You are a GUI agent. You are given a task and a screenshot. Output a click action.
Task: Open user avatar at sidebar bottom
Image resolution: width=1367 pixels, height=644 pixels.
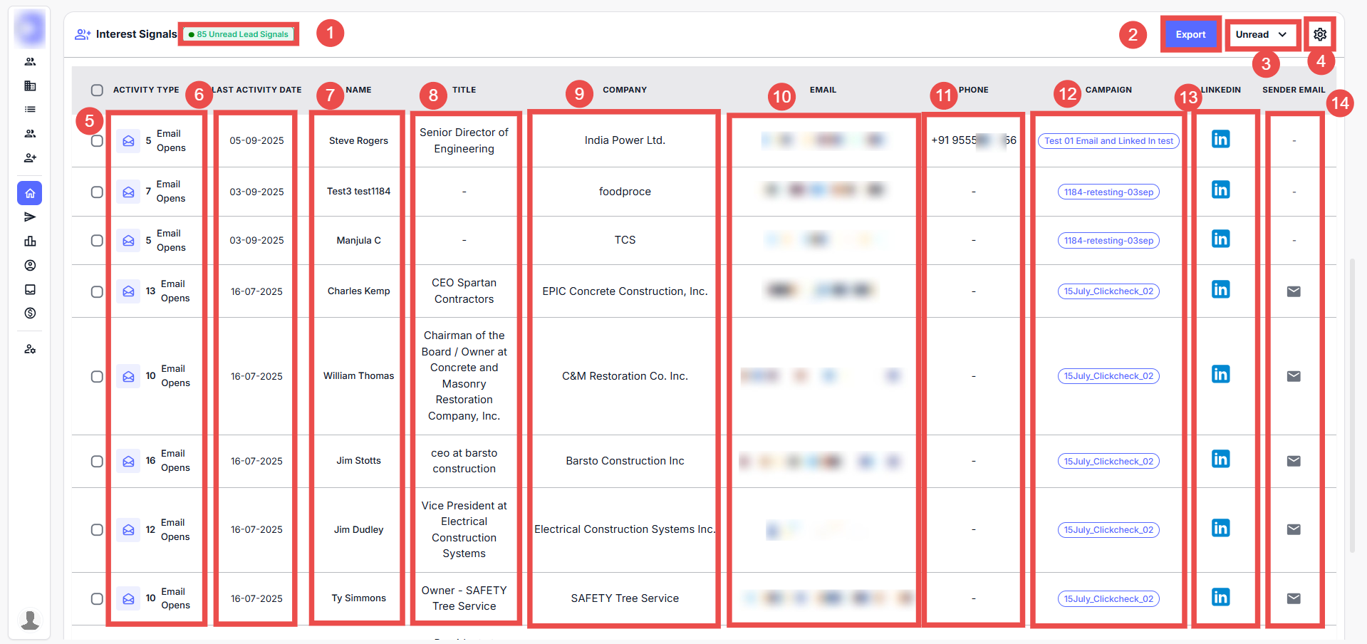(x=30, y=620)
